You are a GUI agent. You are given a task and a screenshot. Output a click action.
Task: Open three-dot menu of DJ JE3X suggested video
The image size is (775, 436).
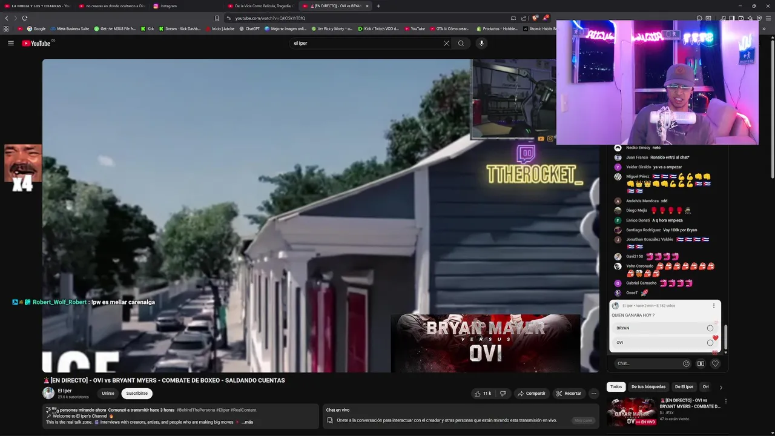tap(725, 401)
